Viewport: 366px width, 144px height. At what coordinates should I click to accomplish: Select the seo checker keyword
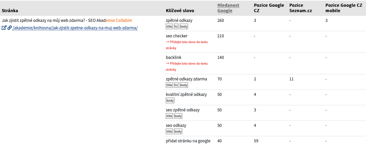[177, 36]
